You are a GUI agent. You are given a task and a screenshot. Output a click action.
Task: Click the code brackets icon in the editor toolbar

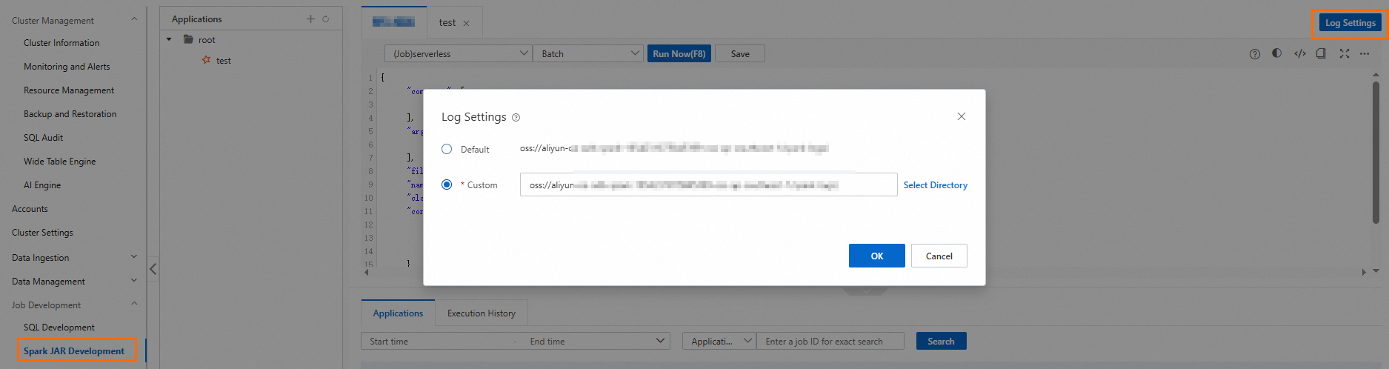click(x=1299, y=53)
